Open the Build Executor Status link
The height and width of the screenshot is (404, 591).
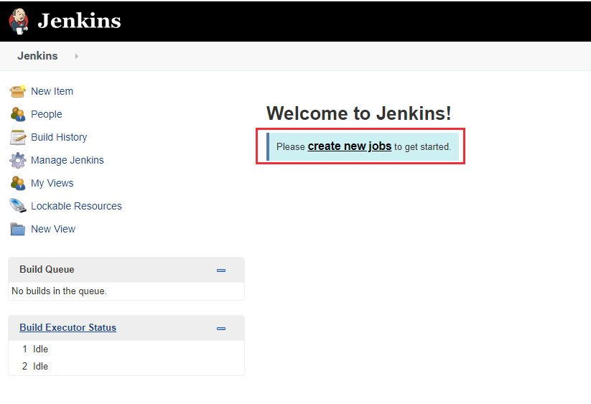point(68,327)
